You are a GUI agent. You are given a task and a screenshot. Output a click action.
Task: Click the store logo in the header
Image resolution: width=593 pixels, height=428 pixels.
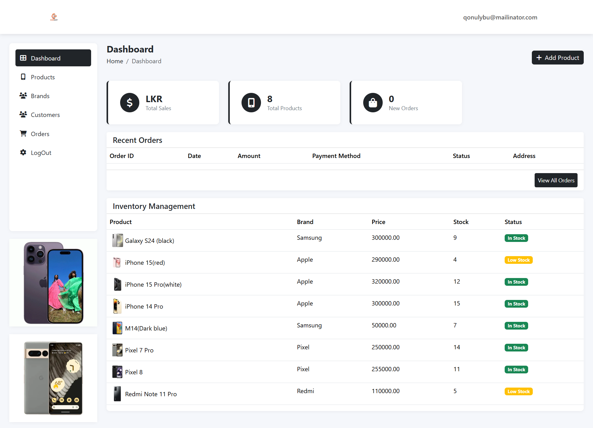click(x=54, y=17)
